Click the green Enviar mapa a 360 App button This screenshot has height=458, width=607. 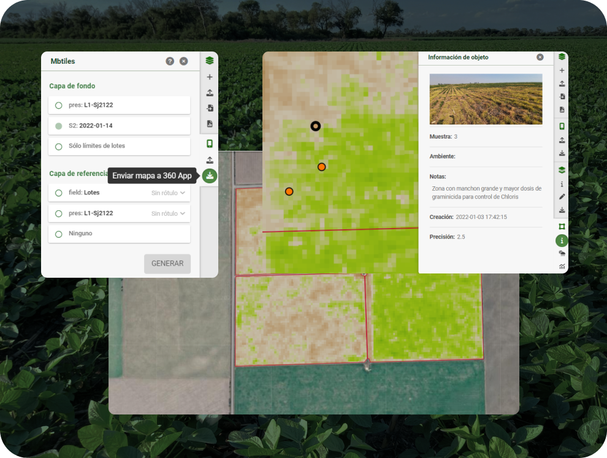[x=210, y=176]
